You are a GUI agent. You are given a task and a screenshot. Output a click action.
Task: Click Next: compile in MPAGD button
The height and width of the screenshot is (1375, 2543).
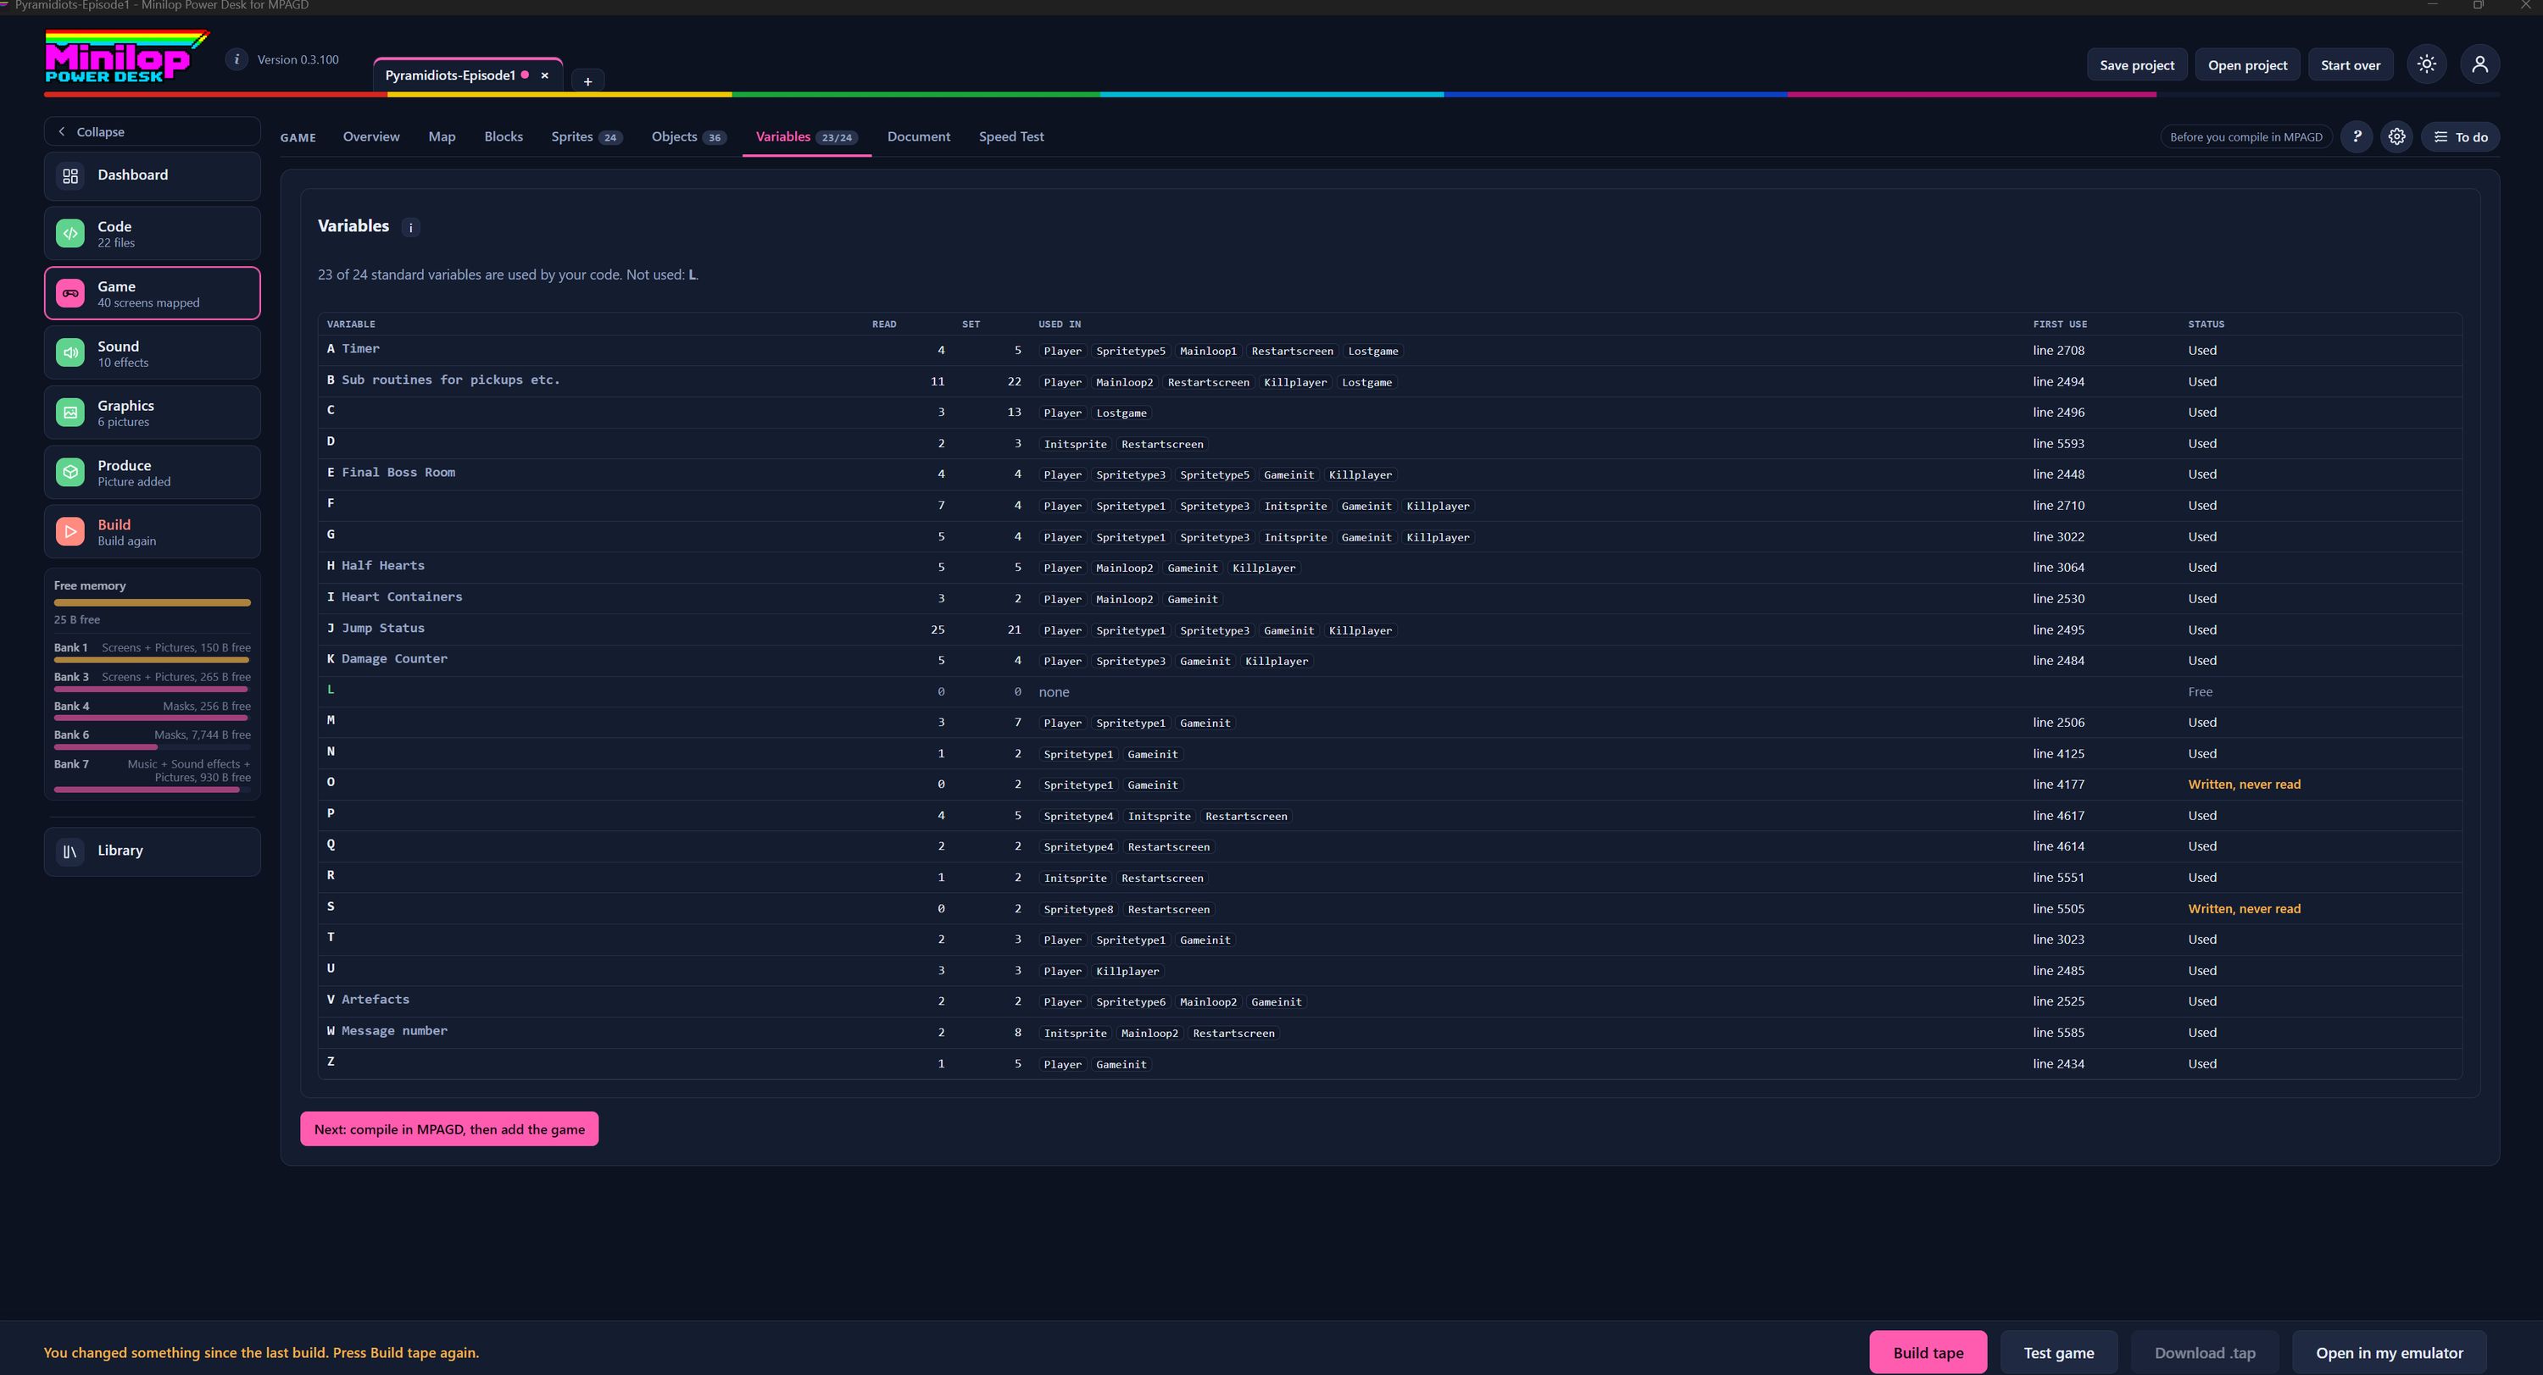(449, 1129)
